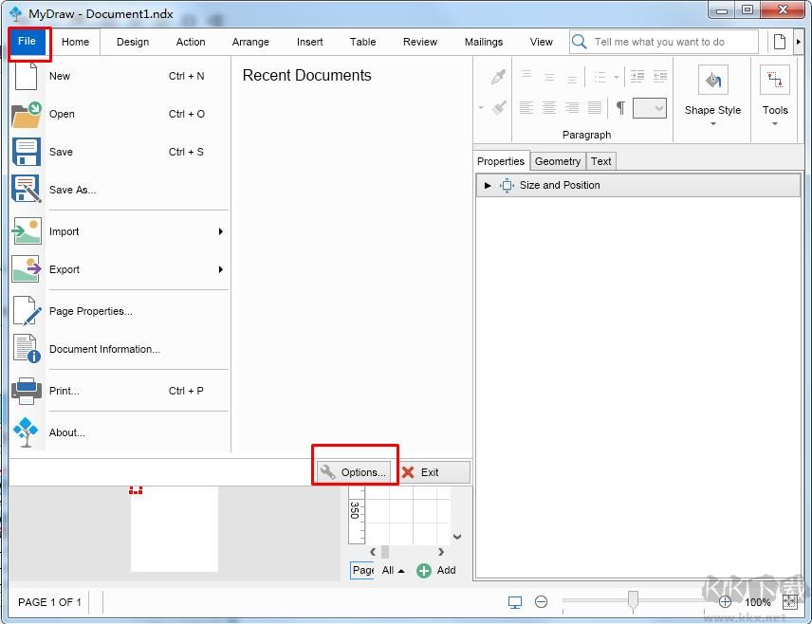812x624 pixels.
Task: Click the Save As icon
Action: coord(27,189)
